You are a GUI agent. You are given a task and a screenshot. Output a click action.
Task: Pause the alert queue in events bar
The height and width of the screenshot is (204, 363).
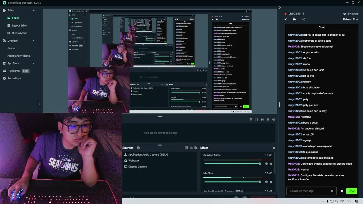tap(256, 120)
